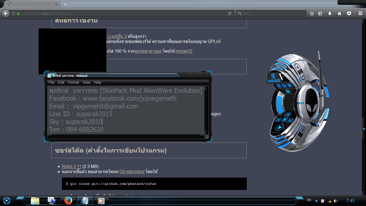
Task: Show bookmarks list in Firefox toolbar
Action: click(320, 13)
